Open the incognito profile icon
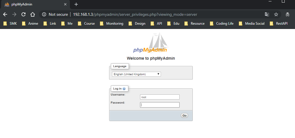Viewport: 295px width, 138px height. [288, 14]
